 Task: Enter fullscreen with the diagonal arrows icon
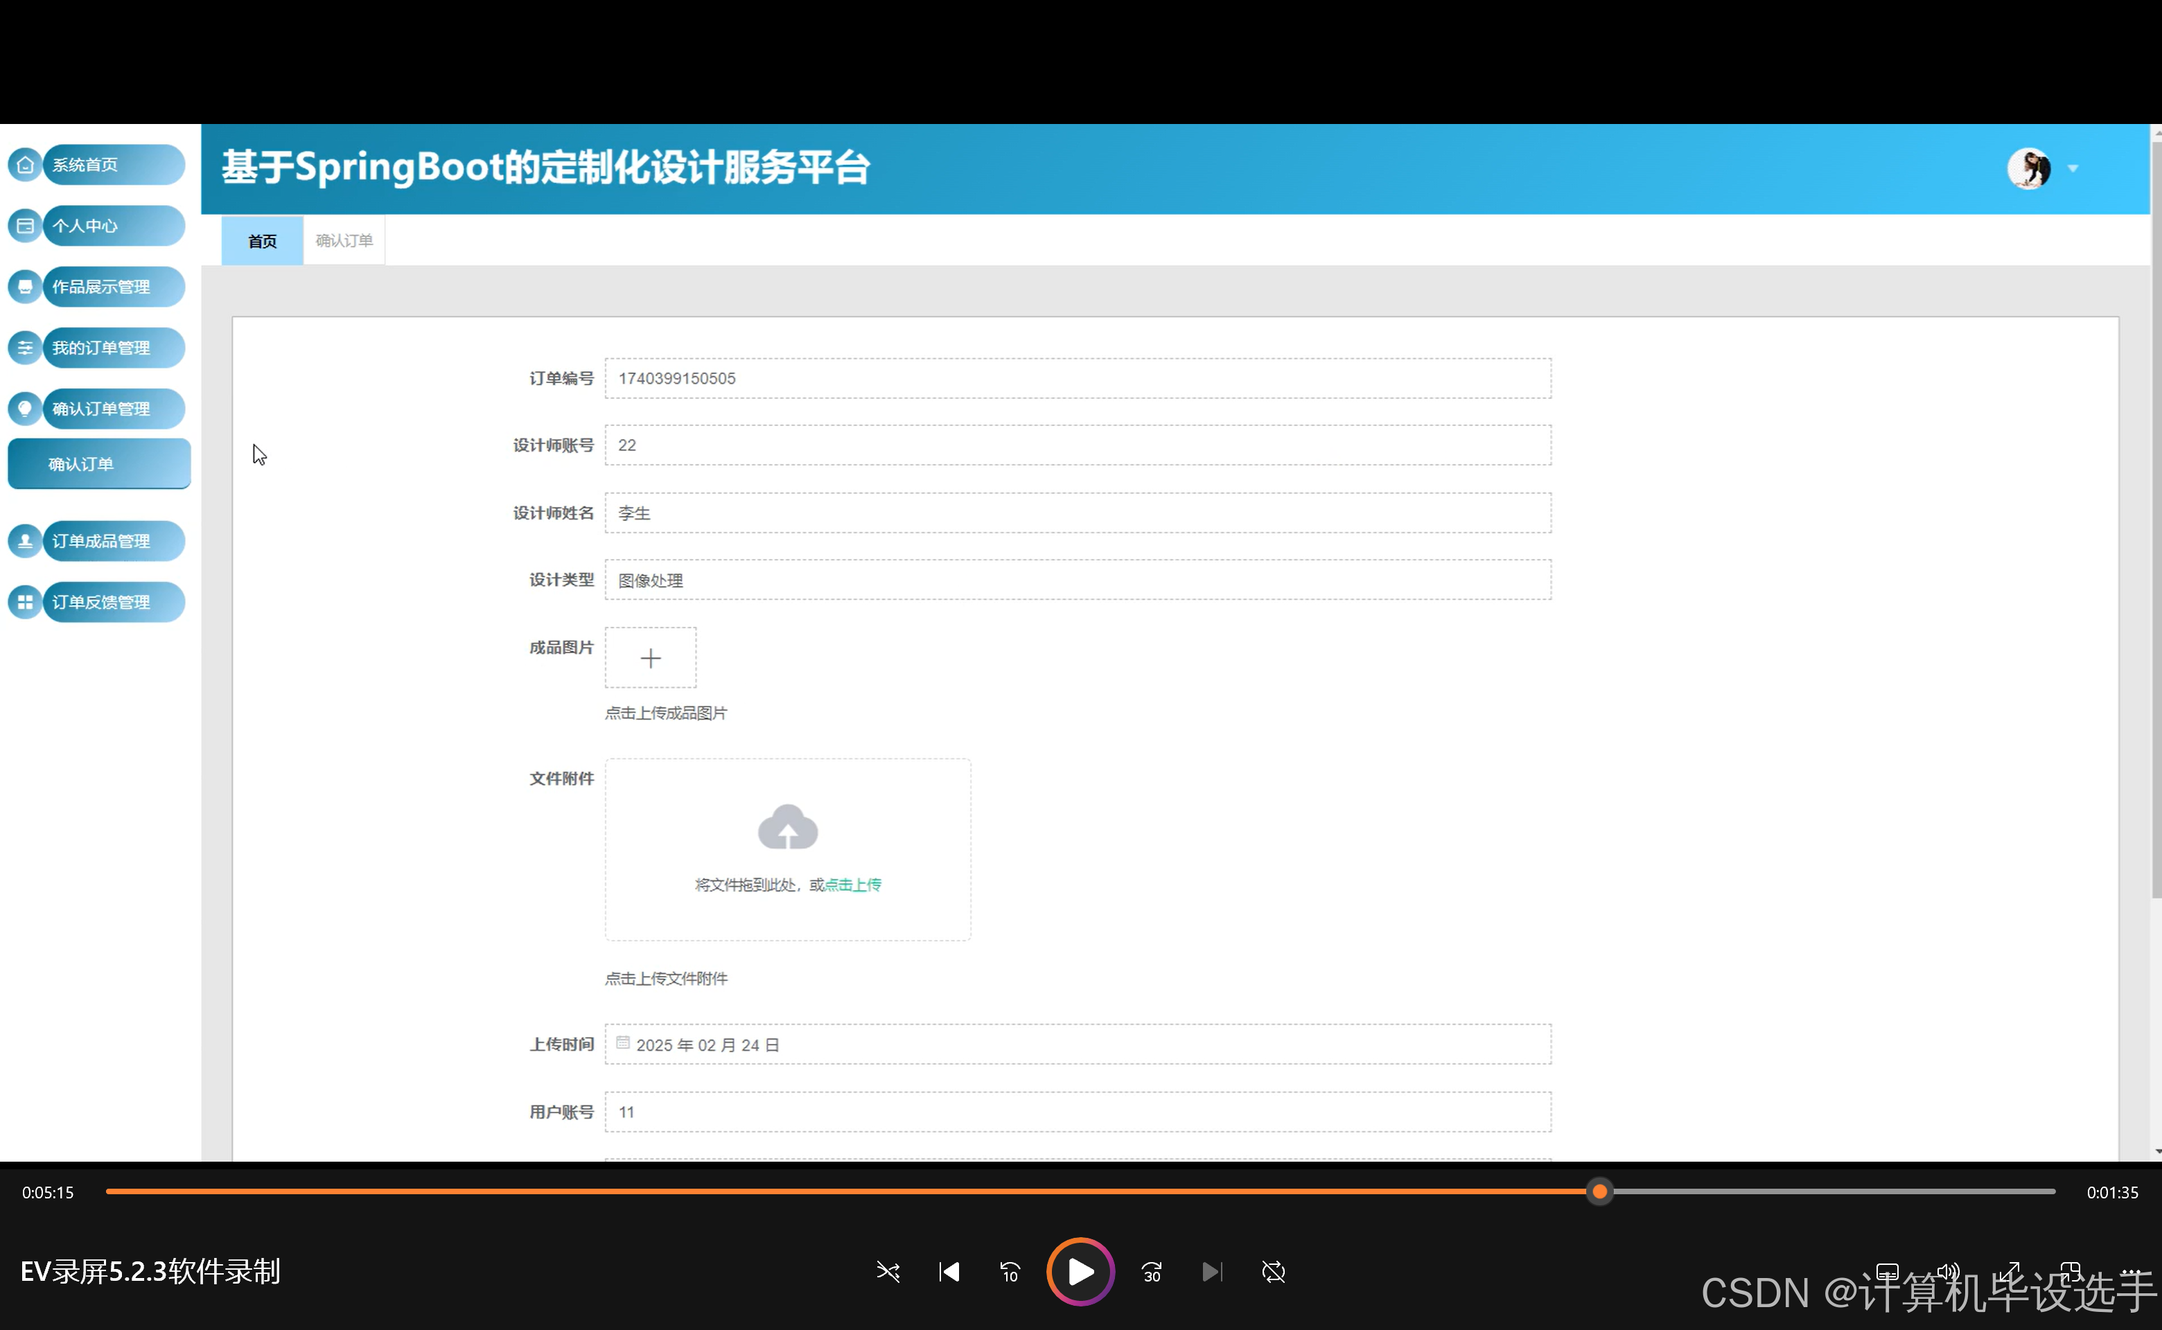pos(2010,1271)
